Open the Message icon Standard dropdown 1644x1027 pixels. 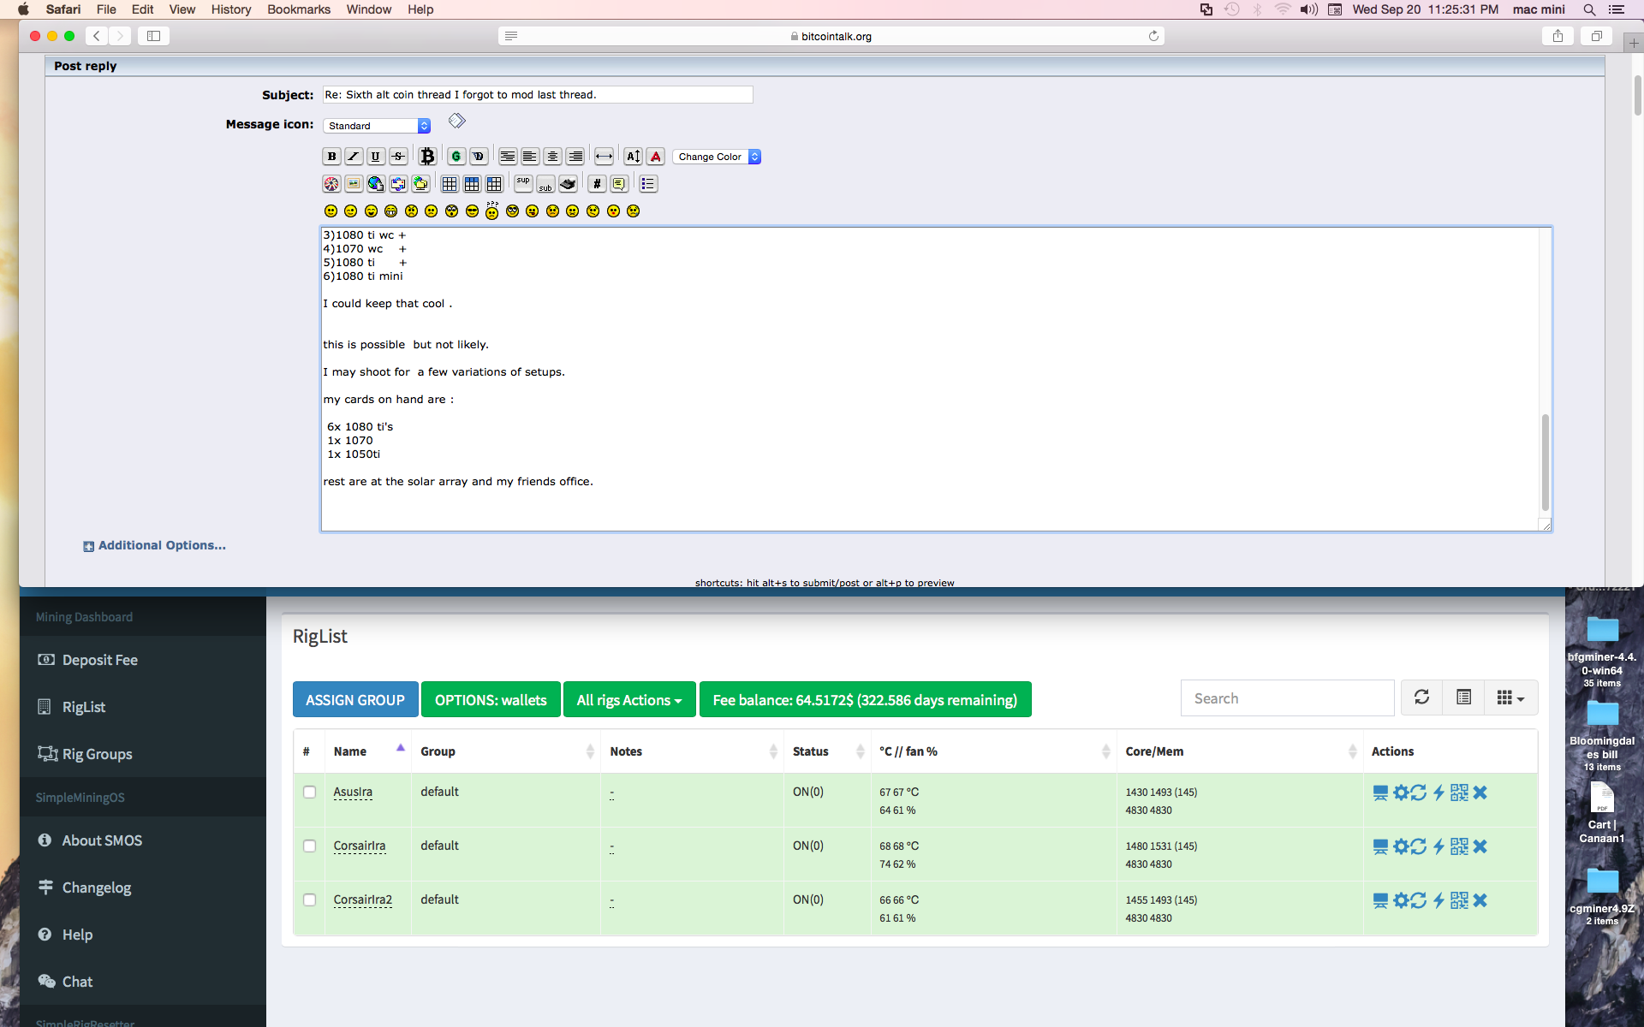(377, 126)
